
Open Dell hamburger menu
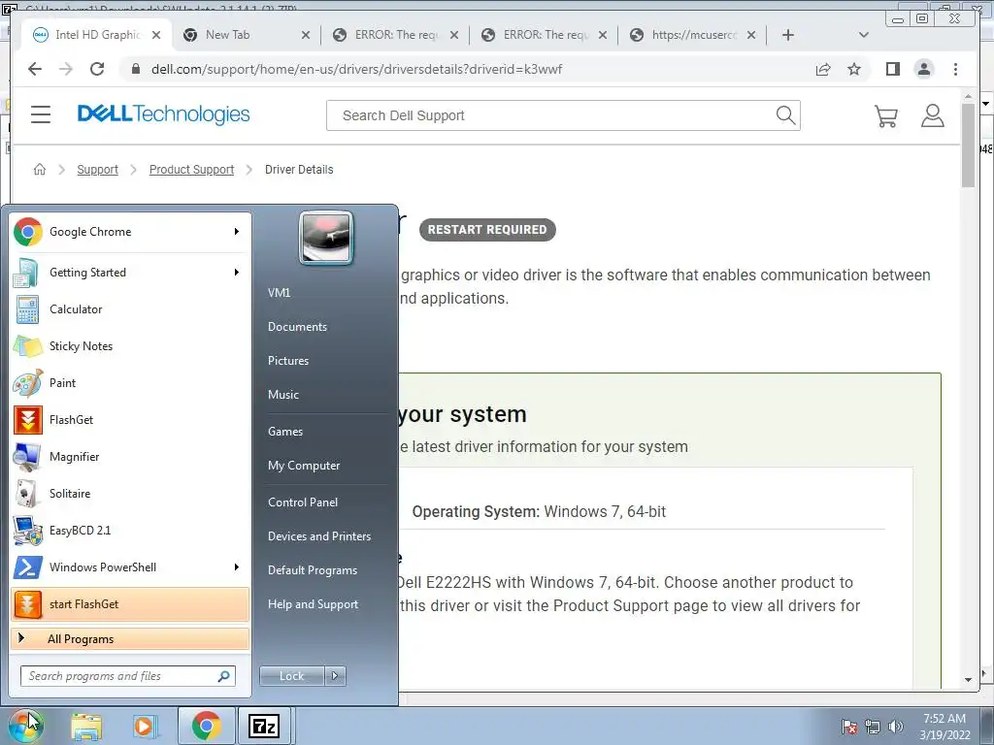[41, 114]
